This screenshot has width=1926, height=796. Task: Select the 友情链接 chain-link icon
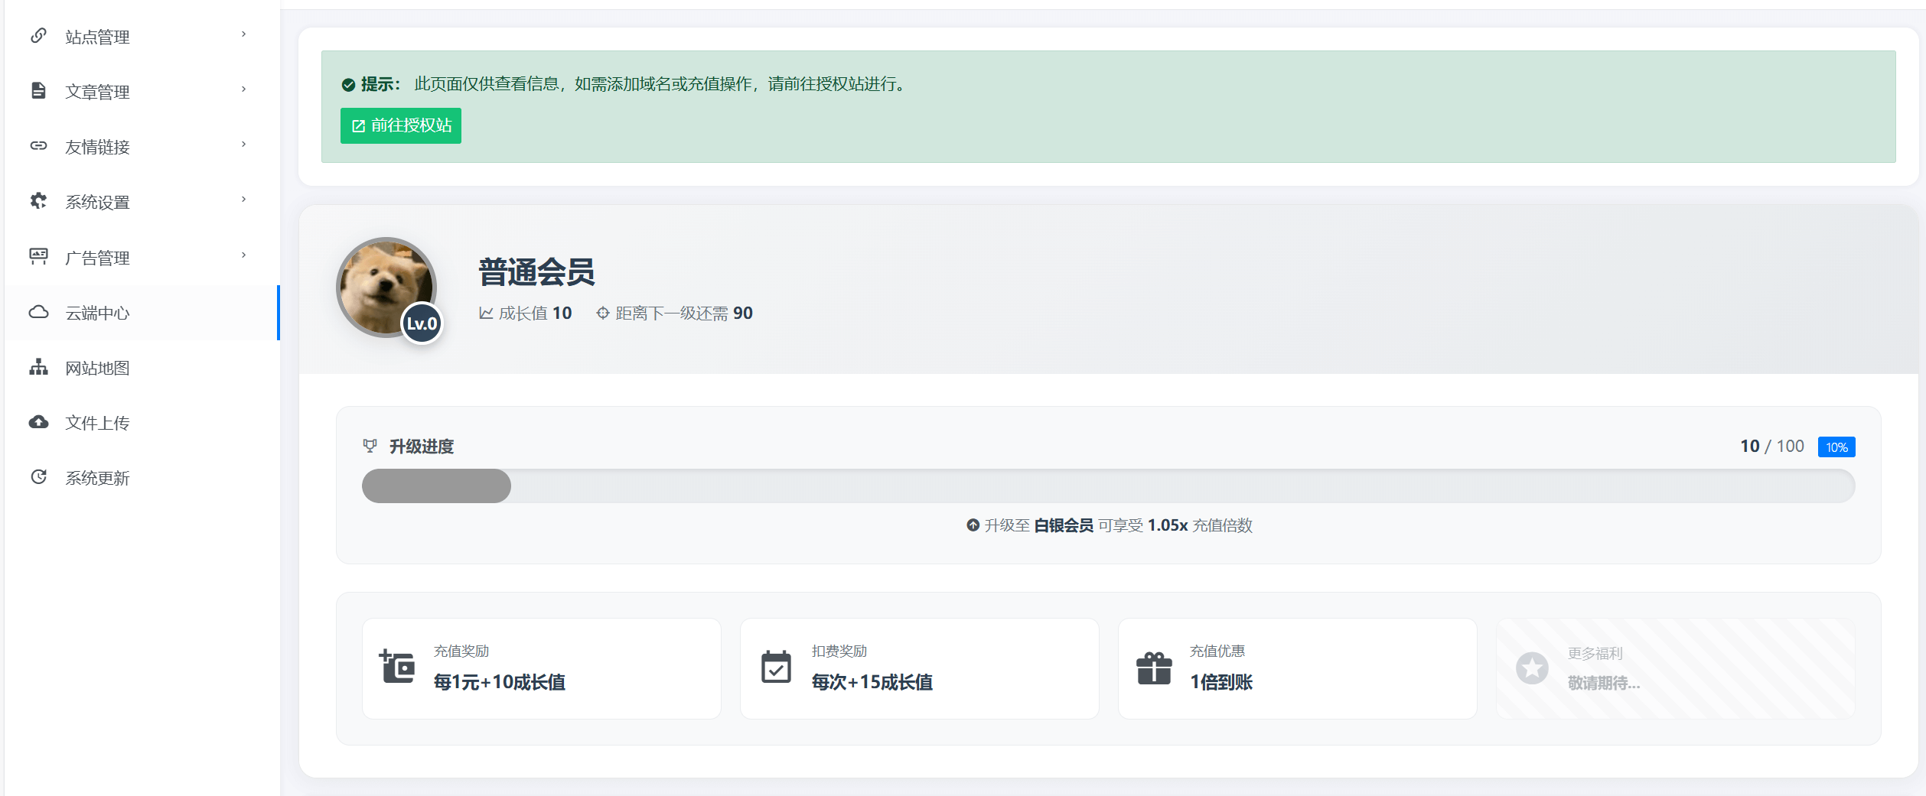[x=39, y=145]
